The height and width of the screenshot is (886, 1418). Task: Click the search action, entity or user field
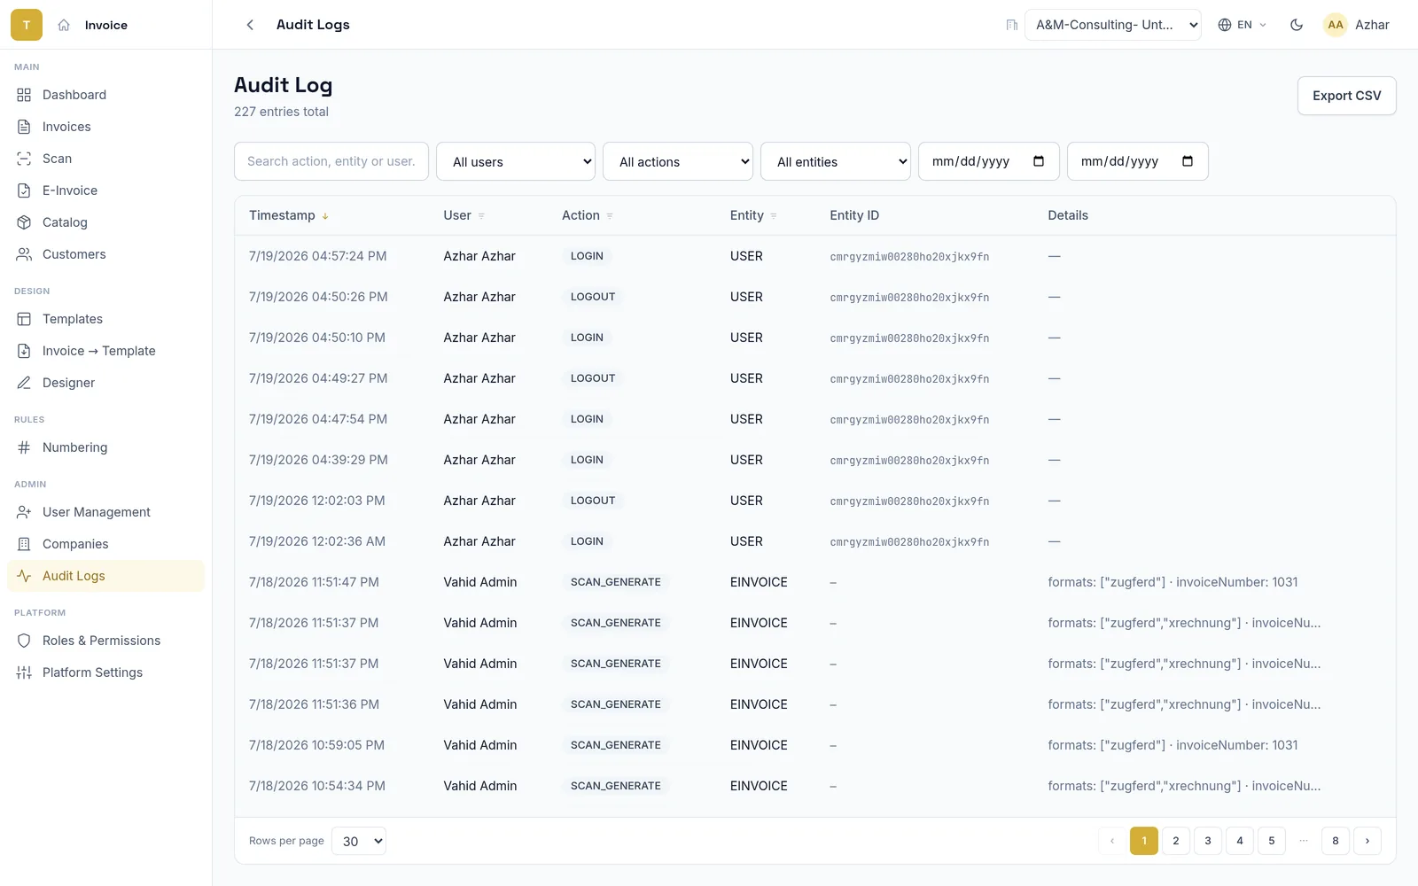click(x=331, y=161)
